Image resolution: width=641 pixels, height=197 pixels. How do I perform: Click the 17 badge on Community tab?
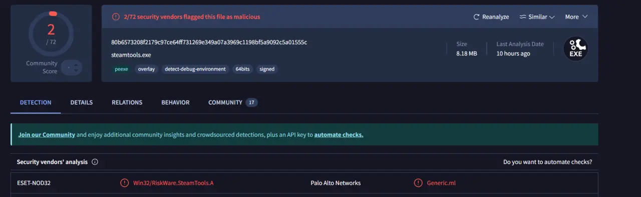click(x=251, y=103)
